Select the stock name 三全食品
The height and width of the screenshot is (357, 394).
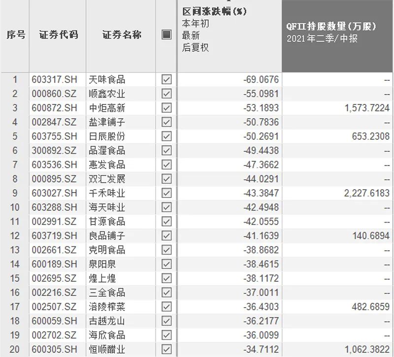(x=107, y=292)
